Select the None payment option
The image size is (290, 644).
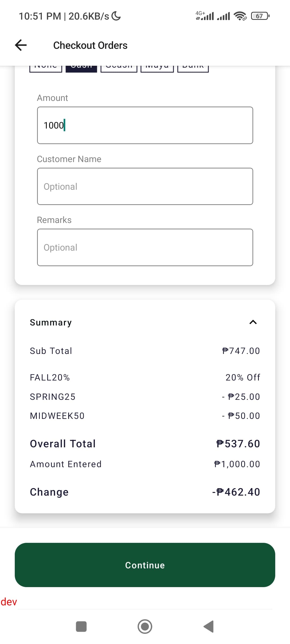point(46,69)
